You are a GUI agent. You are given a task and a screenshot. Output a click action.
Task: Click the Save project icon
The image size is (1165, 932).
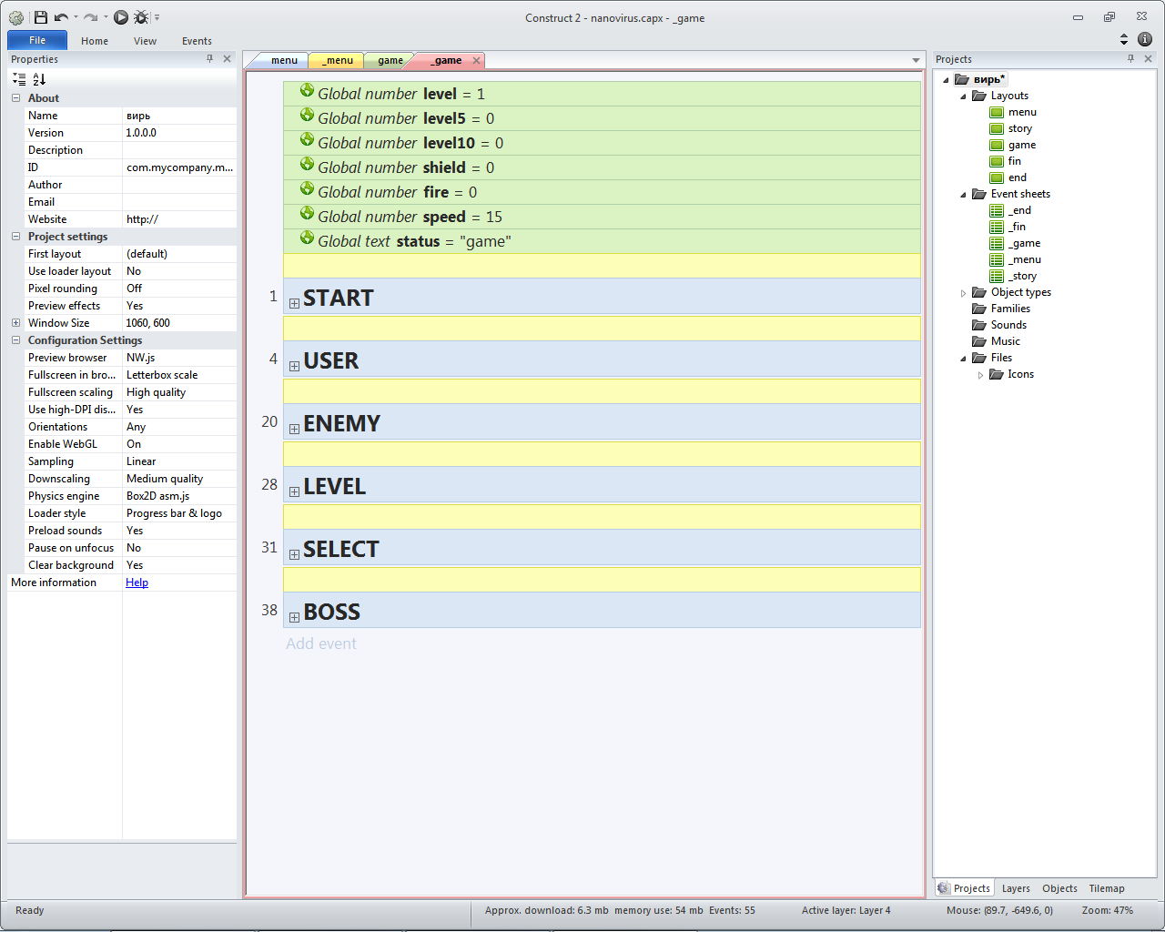41,17
